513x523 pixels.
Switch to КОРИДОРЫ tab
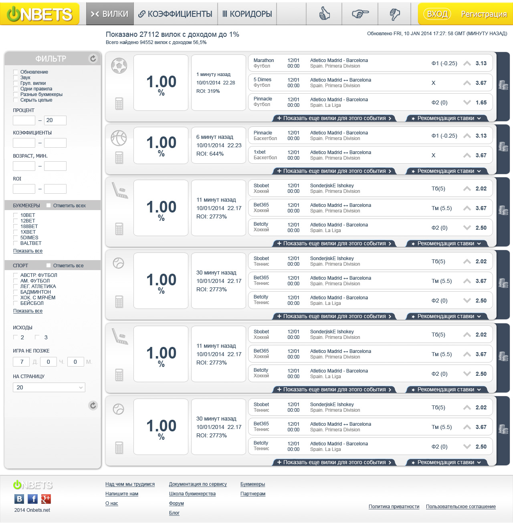click(247, 14)
